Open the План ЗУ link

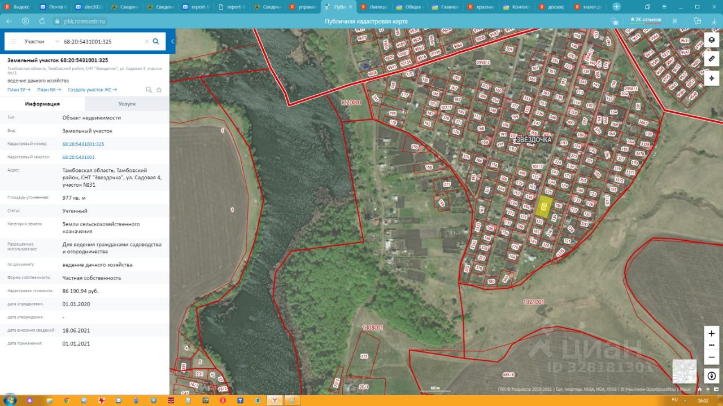coord(19,90)
